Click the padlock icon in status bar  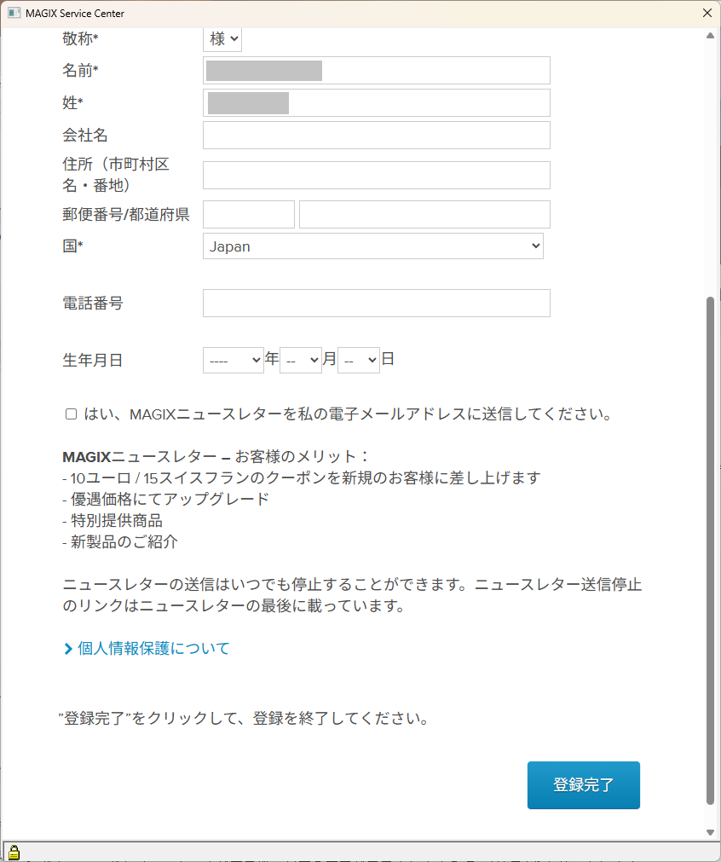click(x=14, y=852)
